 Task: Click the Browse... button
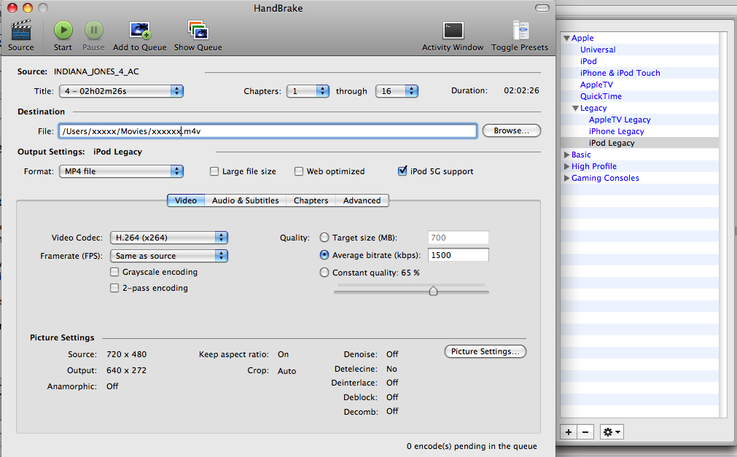click(512, 130)
